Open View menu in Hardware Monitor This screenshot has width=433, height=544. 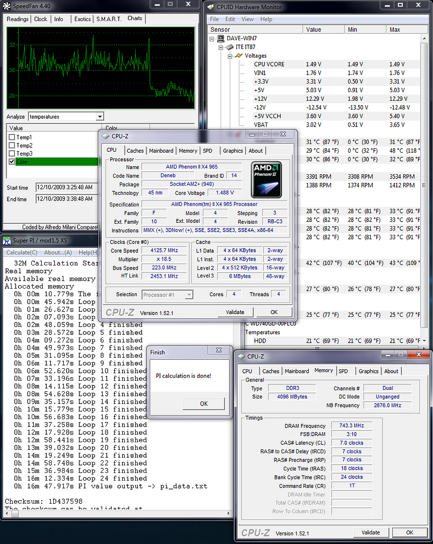click(247, 19)
